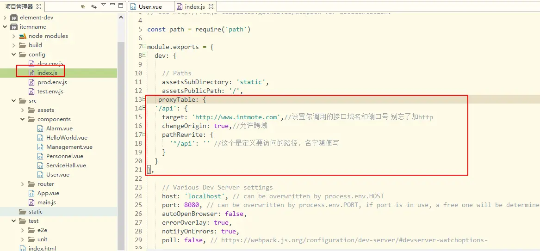
Task: Close the index.js editor tab
Action: click(x=211, y=6)
